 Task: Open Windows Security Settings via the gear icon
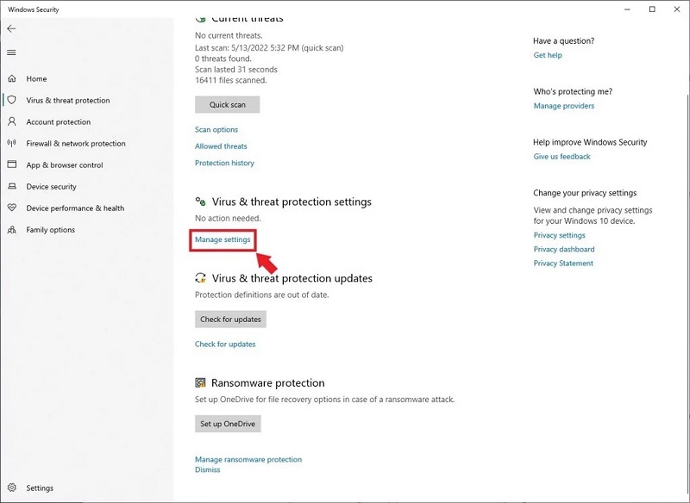(x=11, y=487)
